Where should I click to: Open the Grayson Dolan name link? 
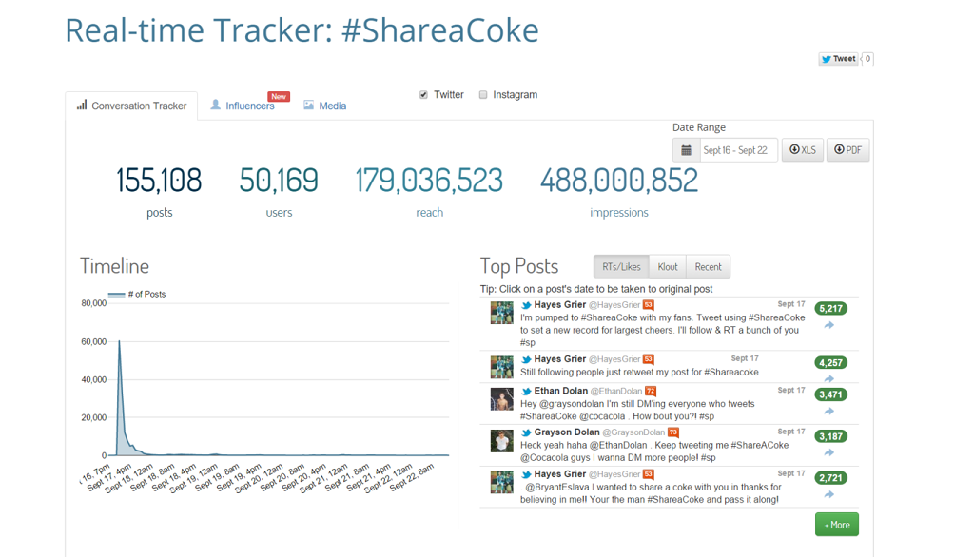pos(567,432)
